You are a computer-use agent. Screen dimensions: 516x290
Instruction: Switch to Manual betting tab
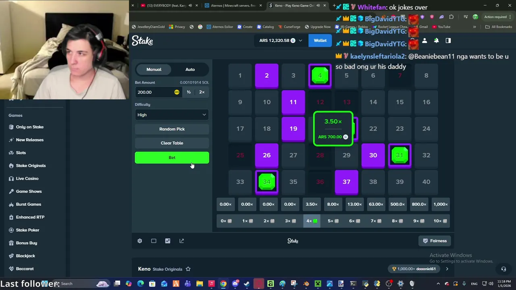coord(154,69)
